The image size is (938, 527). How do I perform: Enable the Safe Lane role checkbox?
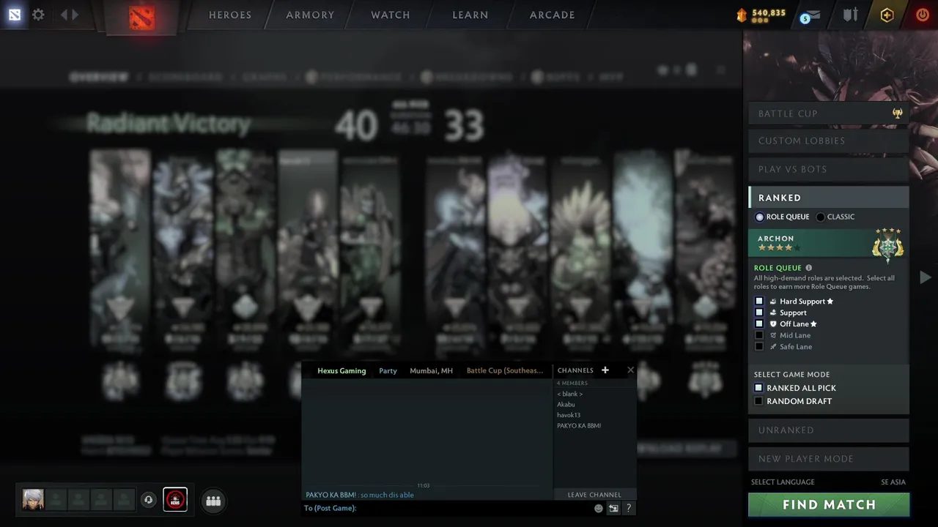click(x=759, y=346)
